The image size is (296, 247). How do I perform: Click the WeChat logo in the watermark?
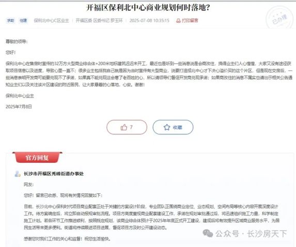point(208,234)
